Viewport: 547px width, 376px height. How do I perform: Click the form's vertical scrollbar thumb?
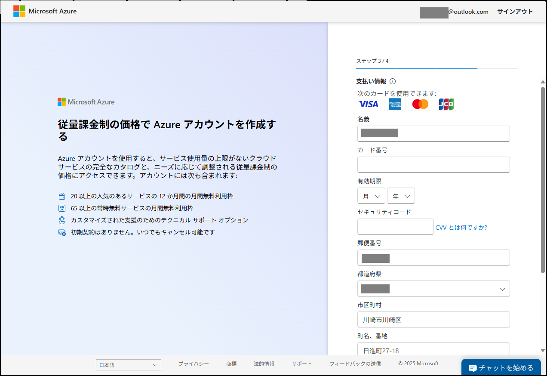pyautogui.click(x=543, y=179)
